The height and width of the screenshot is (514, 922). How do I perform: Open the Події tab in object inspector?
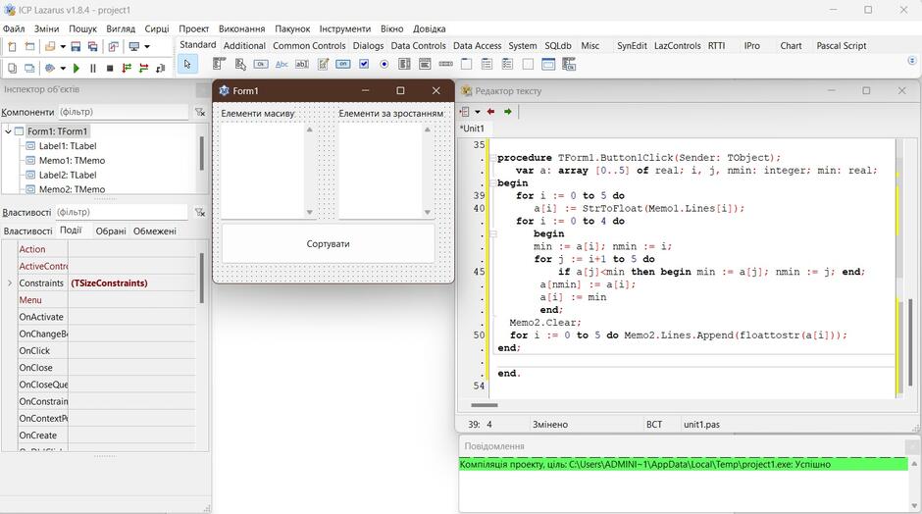coord(71,231)
